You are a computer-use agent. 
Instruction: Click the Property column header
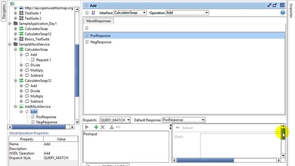(26, 139)
